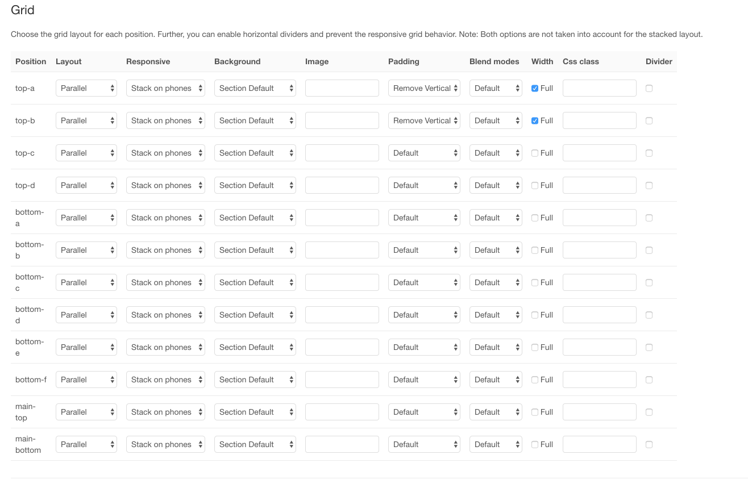Click the bottom-f position label

point(31,379)
